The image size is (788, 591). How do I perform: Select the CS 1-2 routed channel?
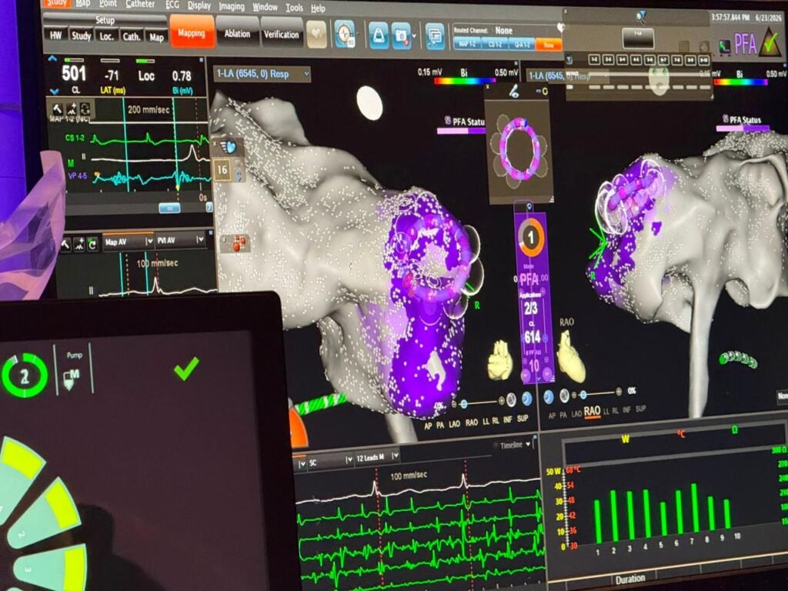495,44
